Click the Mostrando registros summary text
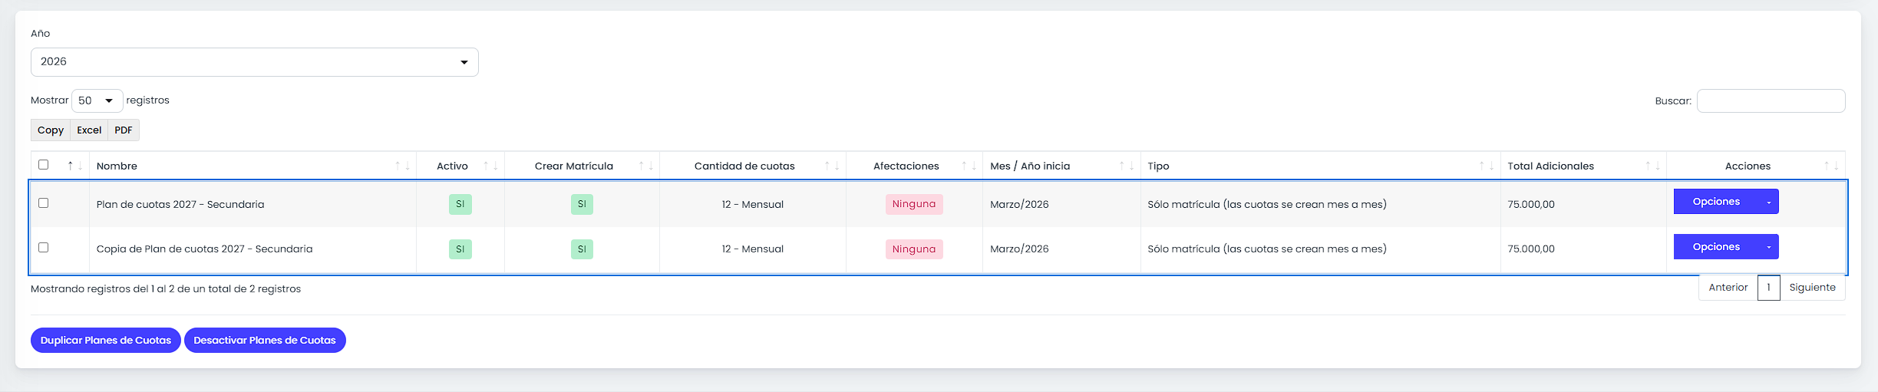 tap(166, 289)
